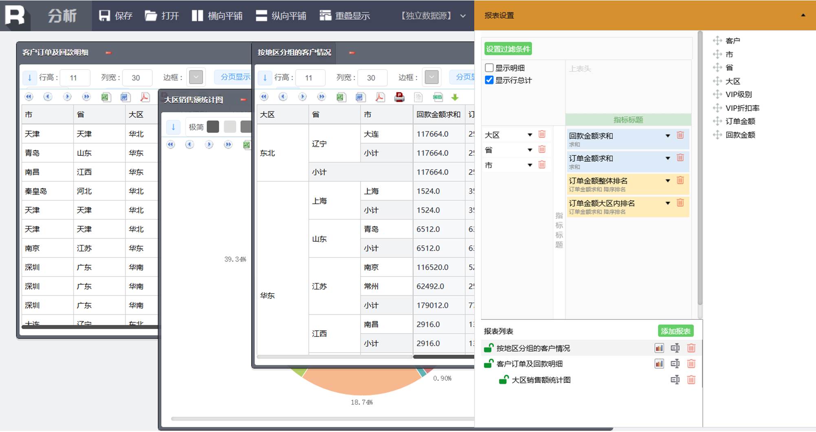816x432 pixels.
Task: Open dropdown arrow next to 大区 grouping
Action: pos(530,135)
